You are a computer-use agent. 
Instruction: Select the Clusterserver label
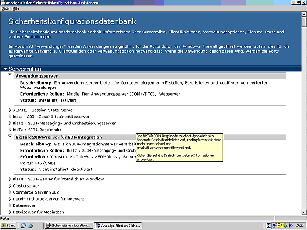point(26,186)
